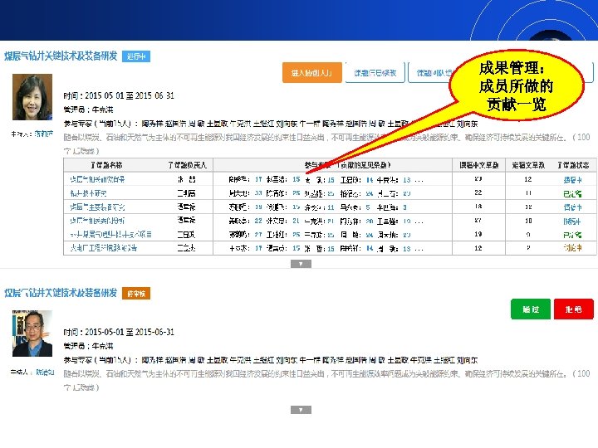Click 子课题负责人 column header
Viewport: 598px width, 448px height.
click(x=187, y=165)
